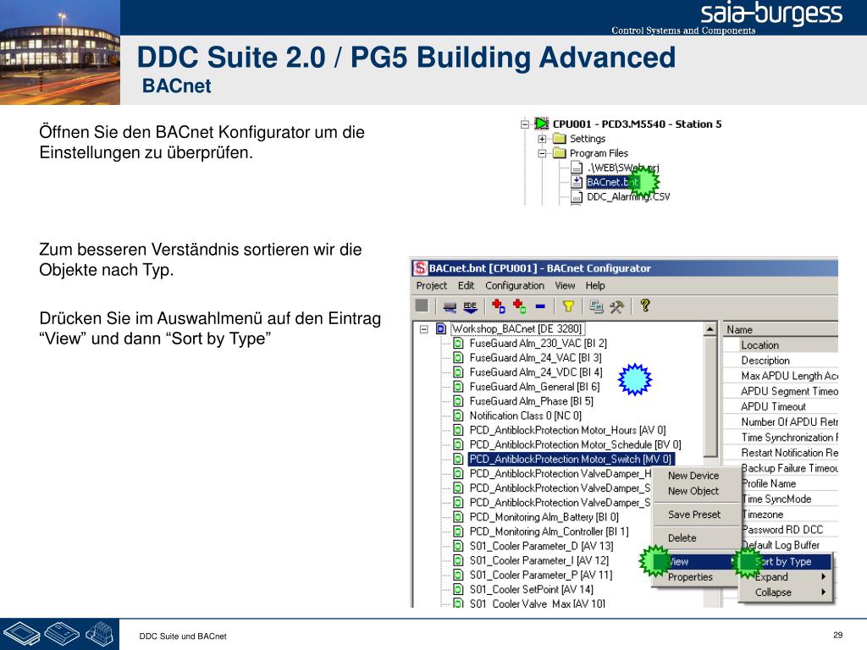Click the BACnet Configurator title bar icon
This screenshot has width=867, height=650.
pos(420,268)
